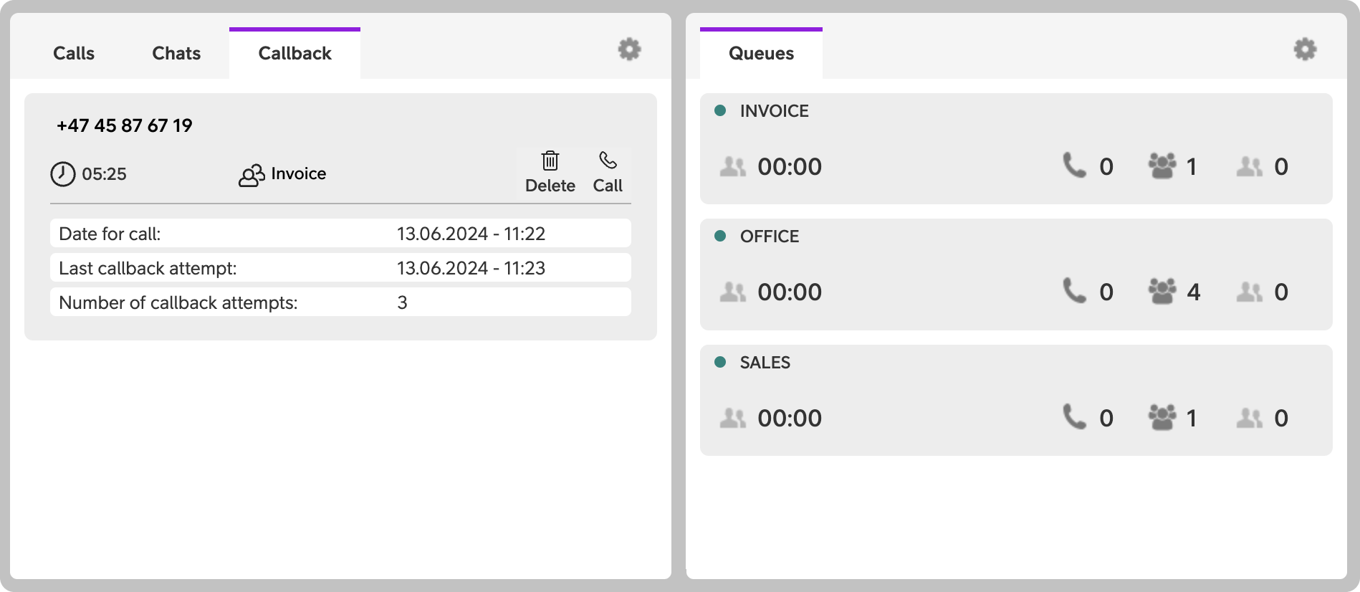The image size is (1360, 592).
Task: Click the agents icon beside Invoice label
Action: pyautogui.click(x=252, y=175)
